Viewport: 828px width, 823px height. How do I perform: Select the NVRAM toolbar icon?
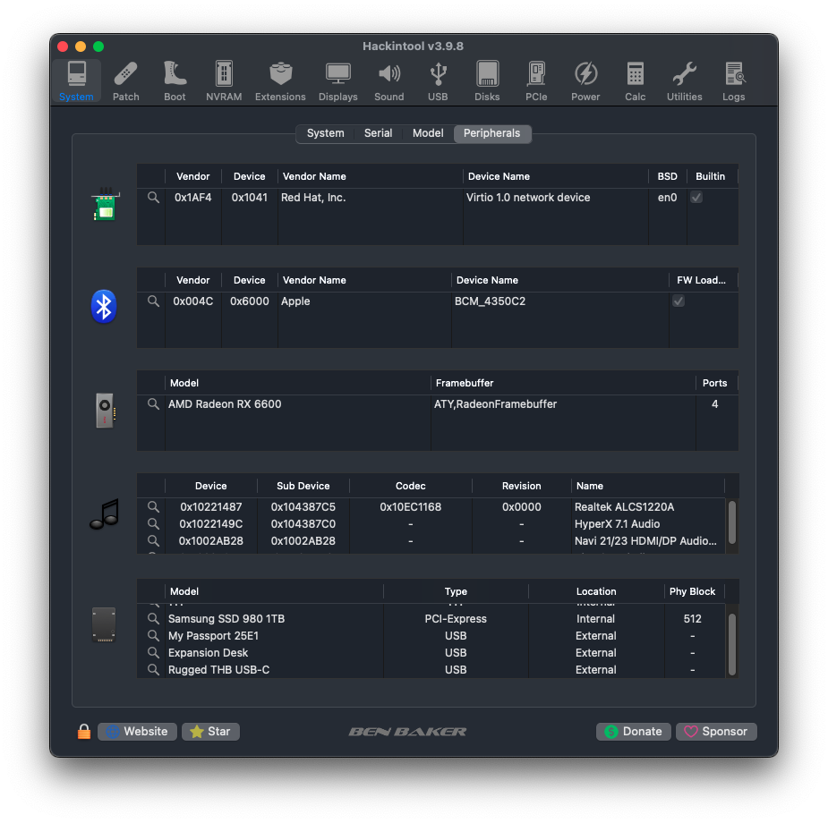point(224,81)
